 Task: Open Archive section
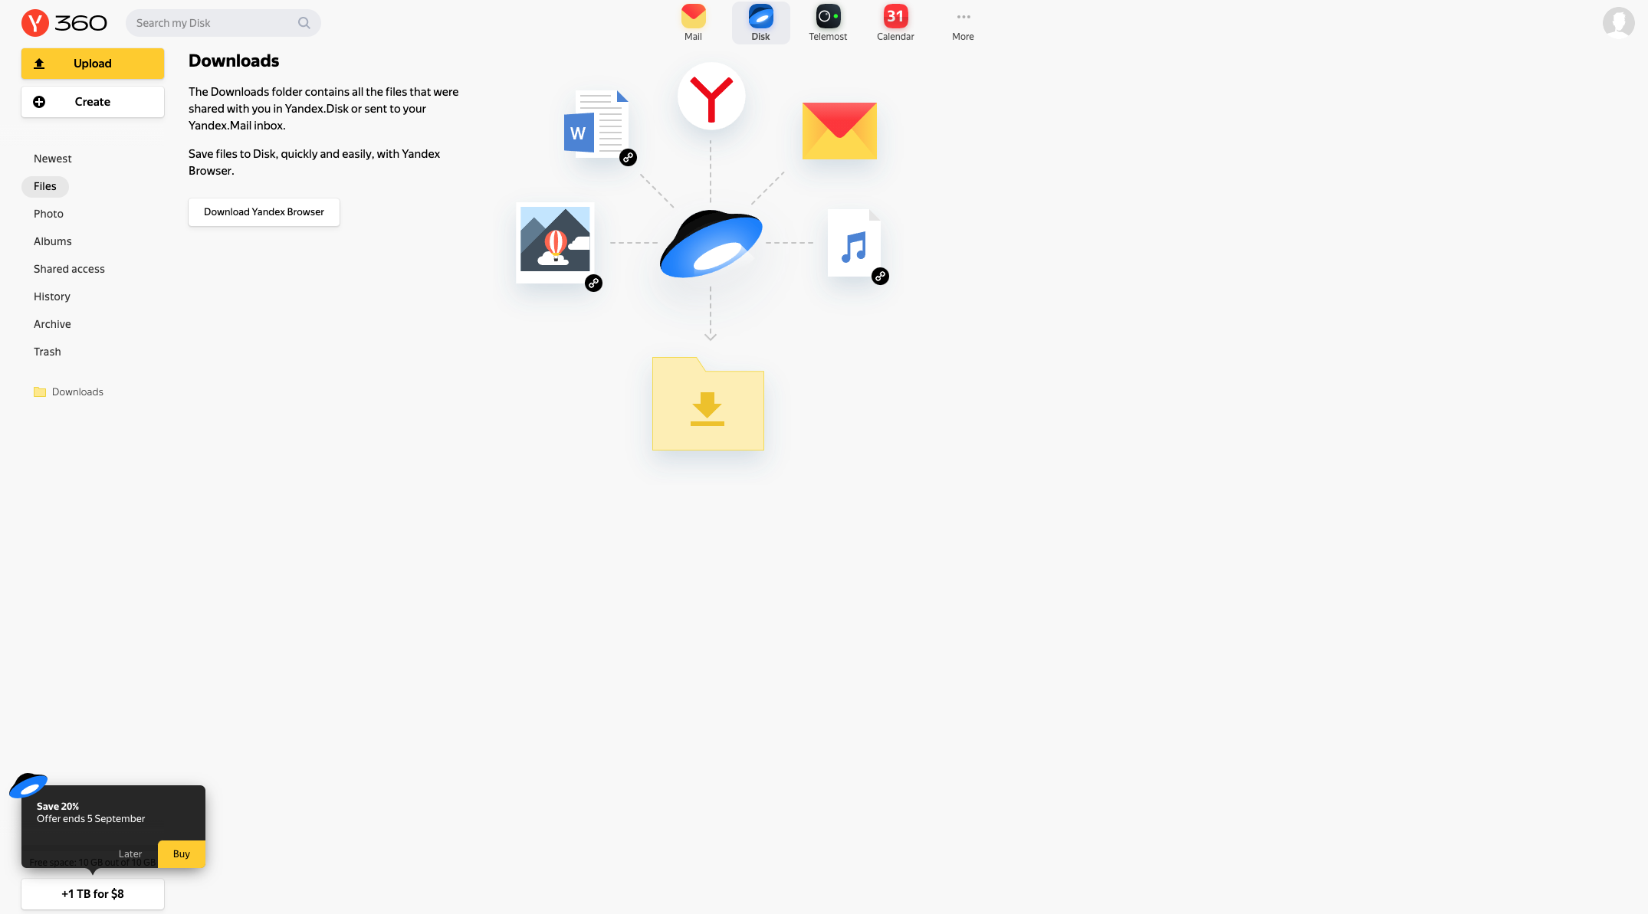click(52, 324)
